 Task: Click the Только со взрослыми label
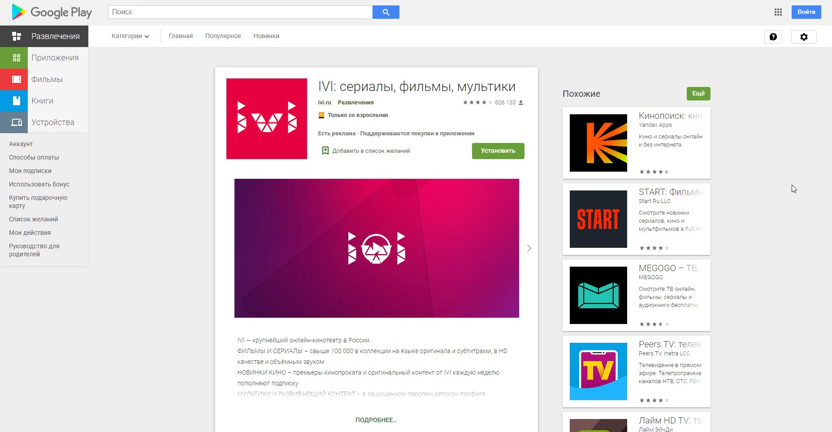coord(358,115)
